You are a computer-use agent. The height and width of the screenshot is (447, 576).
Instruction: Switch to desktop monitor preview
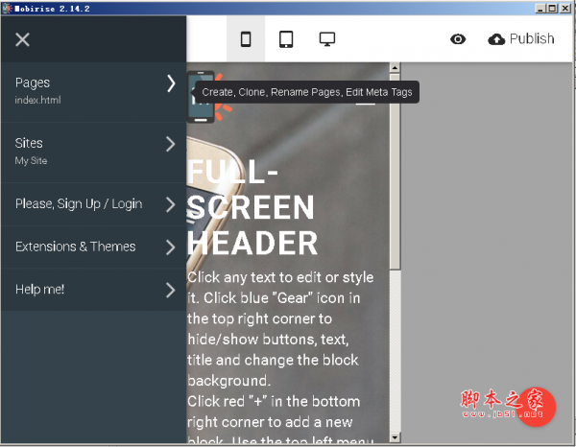click(327, 39)
